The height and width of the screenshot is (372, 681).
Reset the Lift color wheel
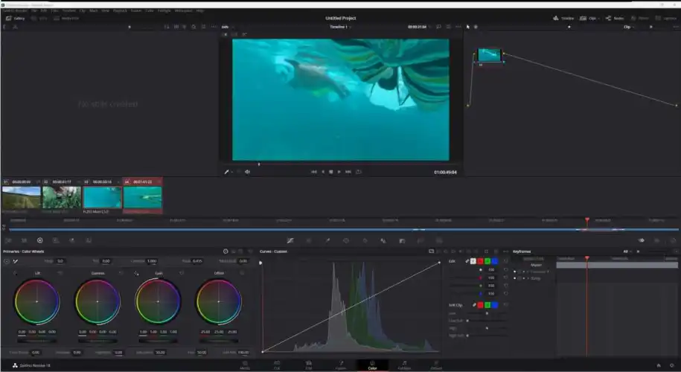pyautogui.click(x=60, y=274)
